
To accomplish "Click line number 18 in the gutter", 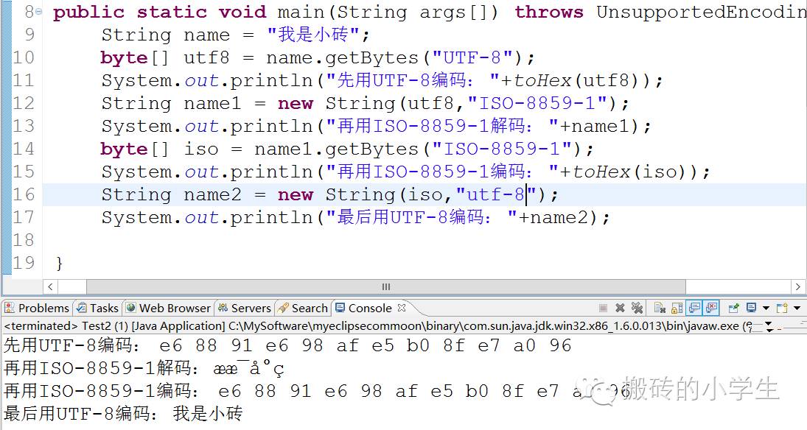I will click(x=23, y=240).
